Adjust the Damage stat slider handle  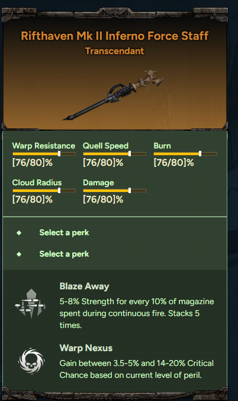(x=130, y=190)
